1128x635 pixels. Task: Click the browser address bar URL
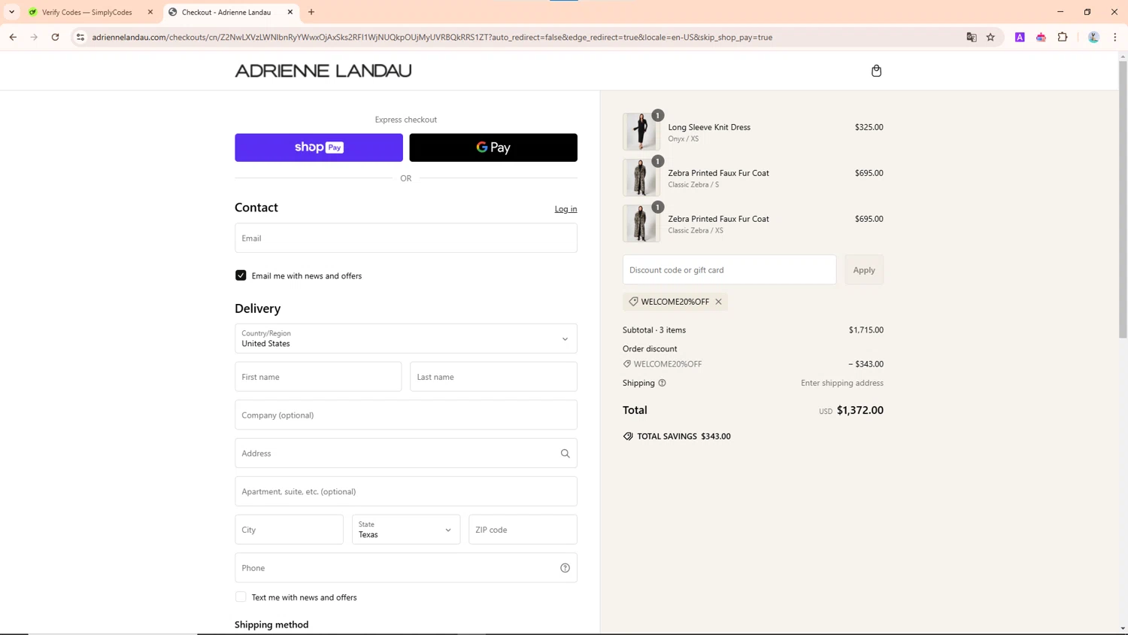[432, 37]
